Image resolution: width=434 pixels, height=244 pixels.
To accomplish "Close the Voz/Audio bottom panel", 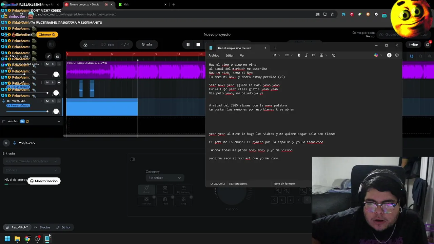I will (x=6, y=143).
